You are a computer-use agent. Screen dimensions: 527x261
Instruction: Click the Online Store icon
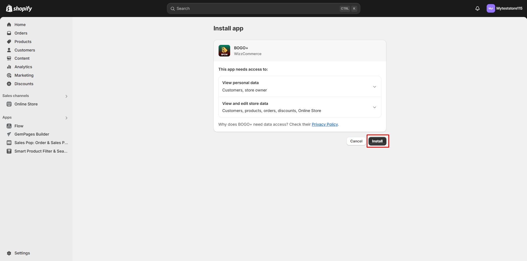9,104
